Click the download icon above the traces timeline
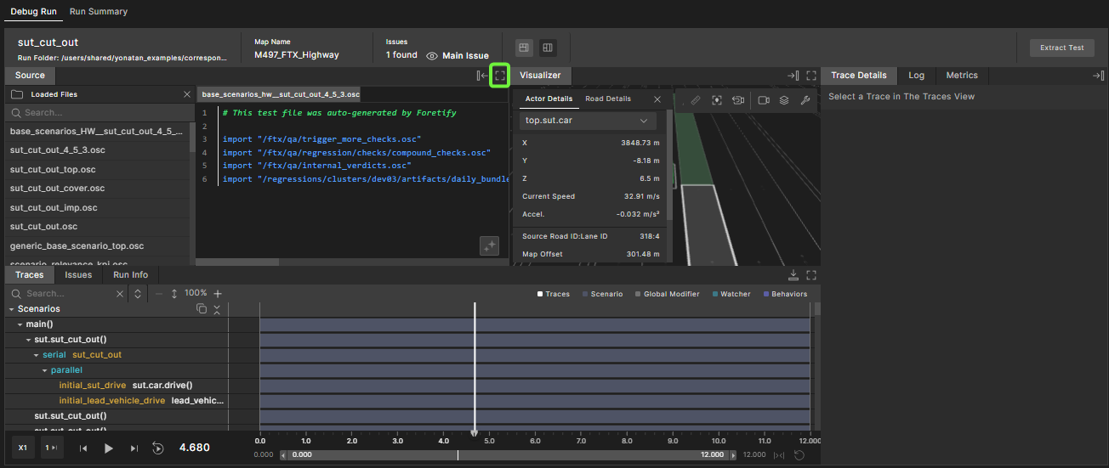Image resolution: width=1109 pixels, height=468 pixels. pyautogui.click(x=793, y=275)
